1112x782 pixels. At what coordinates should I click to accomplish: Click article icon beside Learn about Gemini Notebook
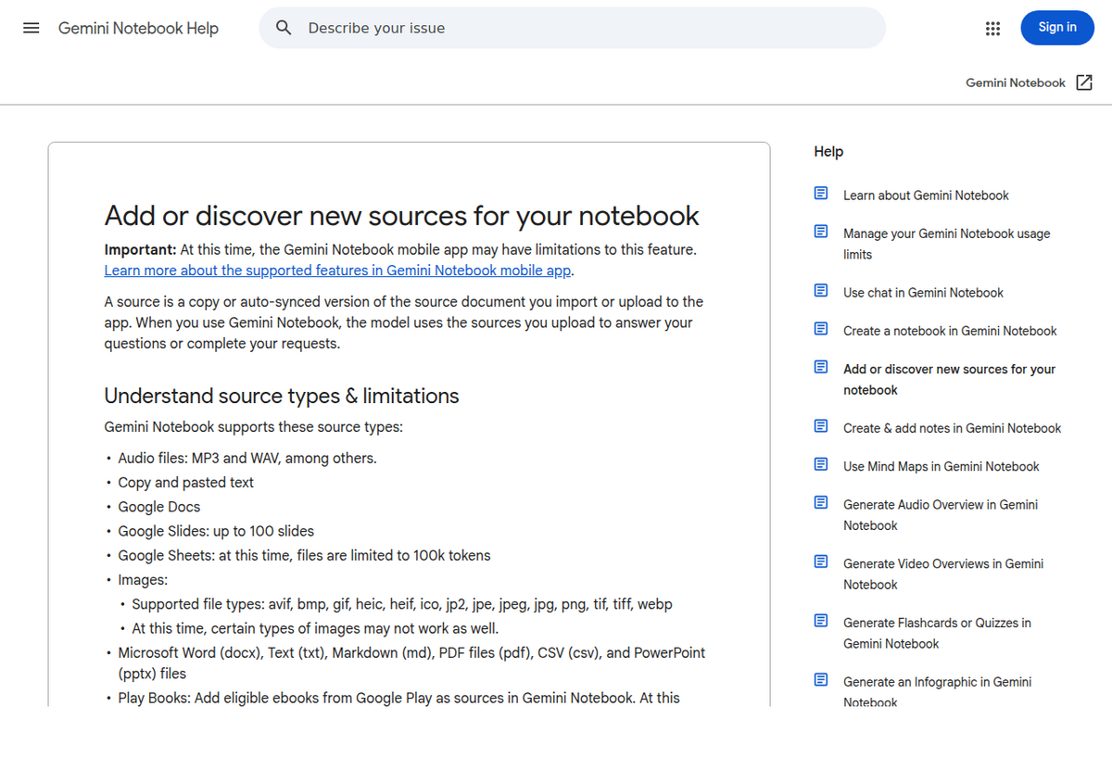821,194
